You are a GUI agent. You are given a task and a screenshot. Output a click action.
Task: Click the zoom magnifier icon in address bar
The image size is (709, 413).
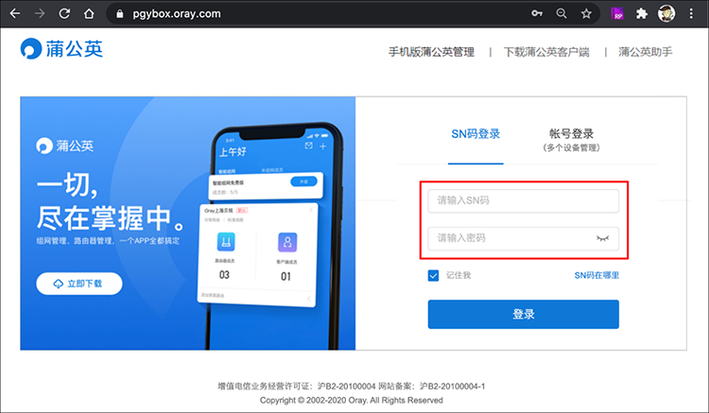562,13
